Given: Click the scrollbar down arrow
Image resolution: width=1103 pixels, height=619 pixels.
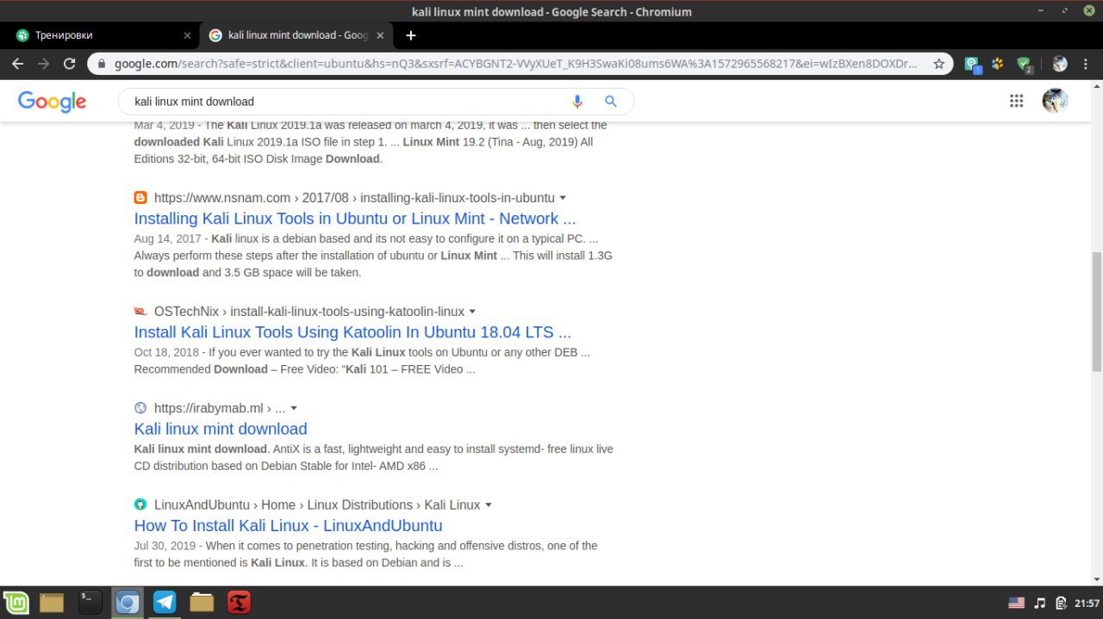Looking at the screenshot, I should 1096,579.
